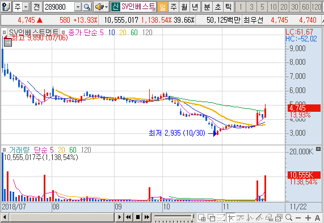Click the overlapping windows icon

tap(212, 218)
